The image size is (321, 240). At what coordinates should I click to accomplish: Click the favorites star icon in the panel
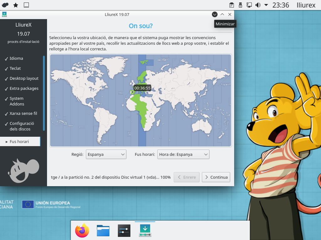click(x=16, y=5)
